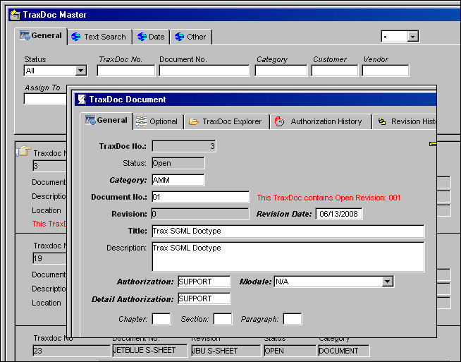Click the JBU S-SHEET revision cell
The height and width of the screenshot is (362, 461).
click(226, 351)
